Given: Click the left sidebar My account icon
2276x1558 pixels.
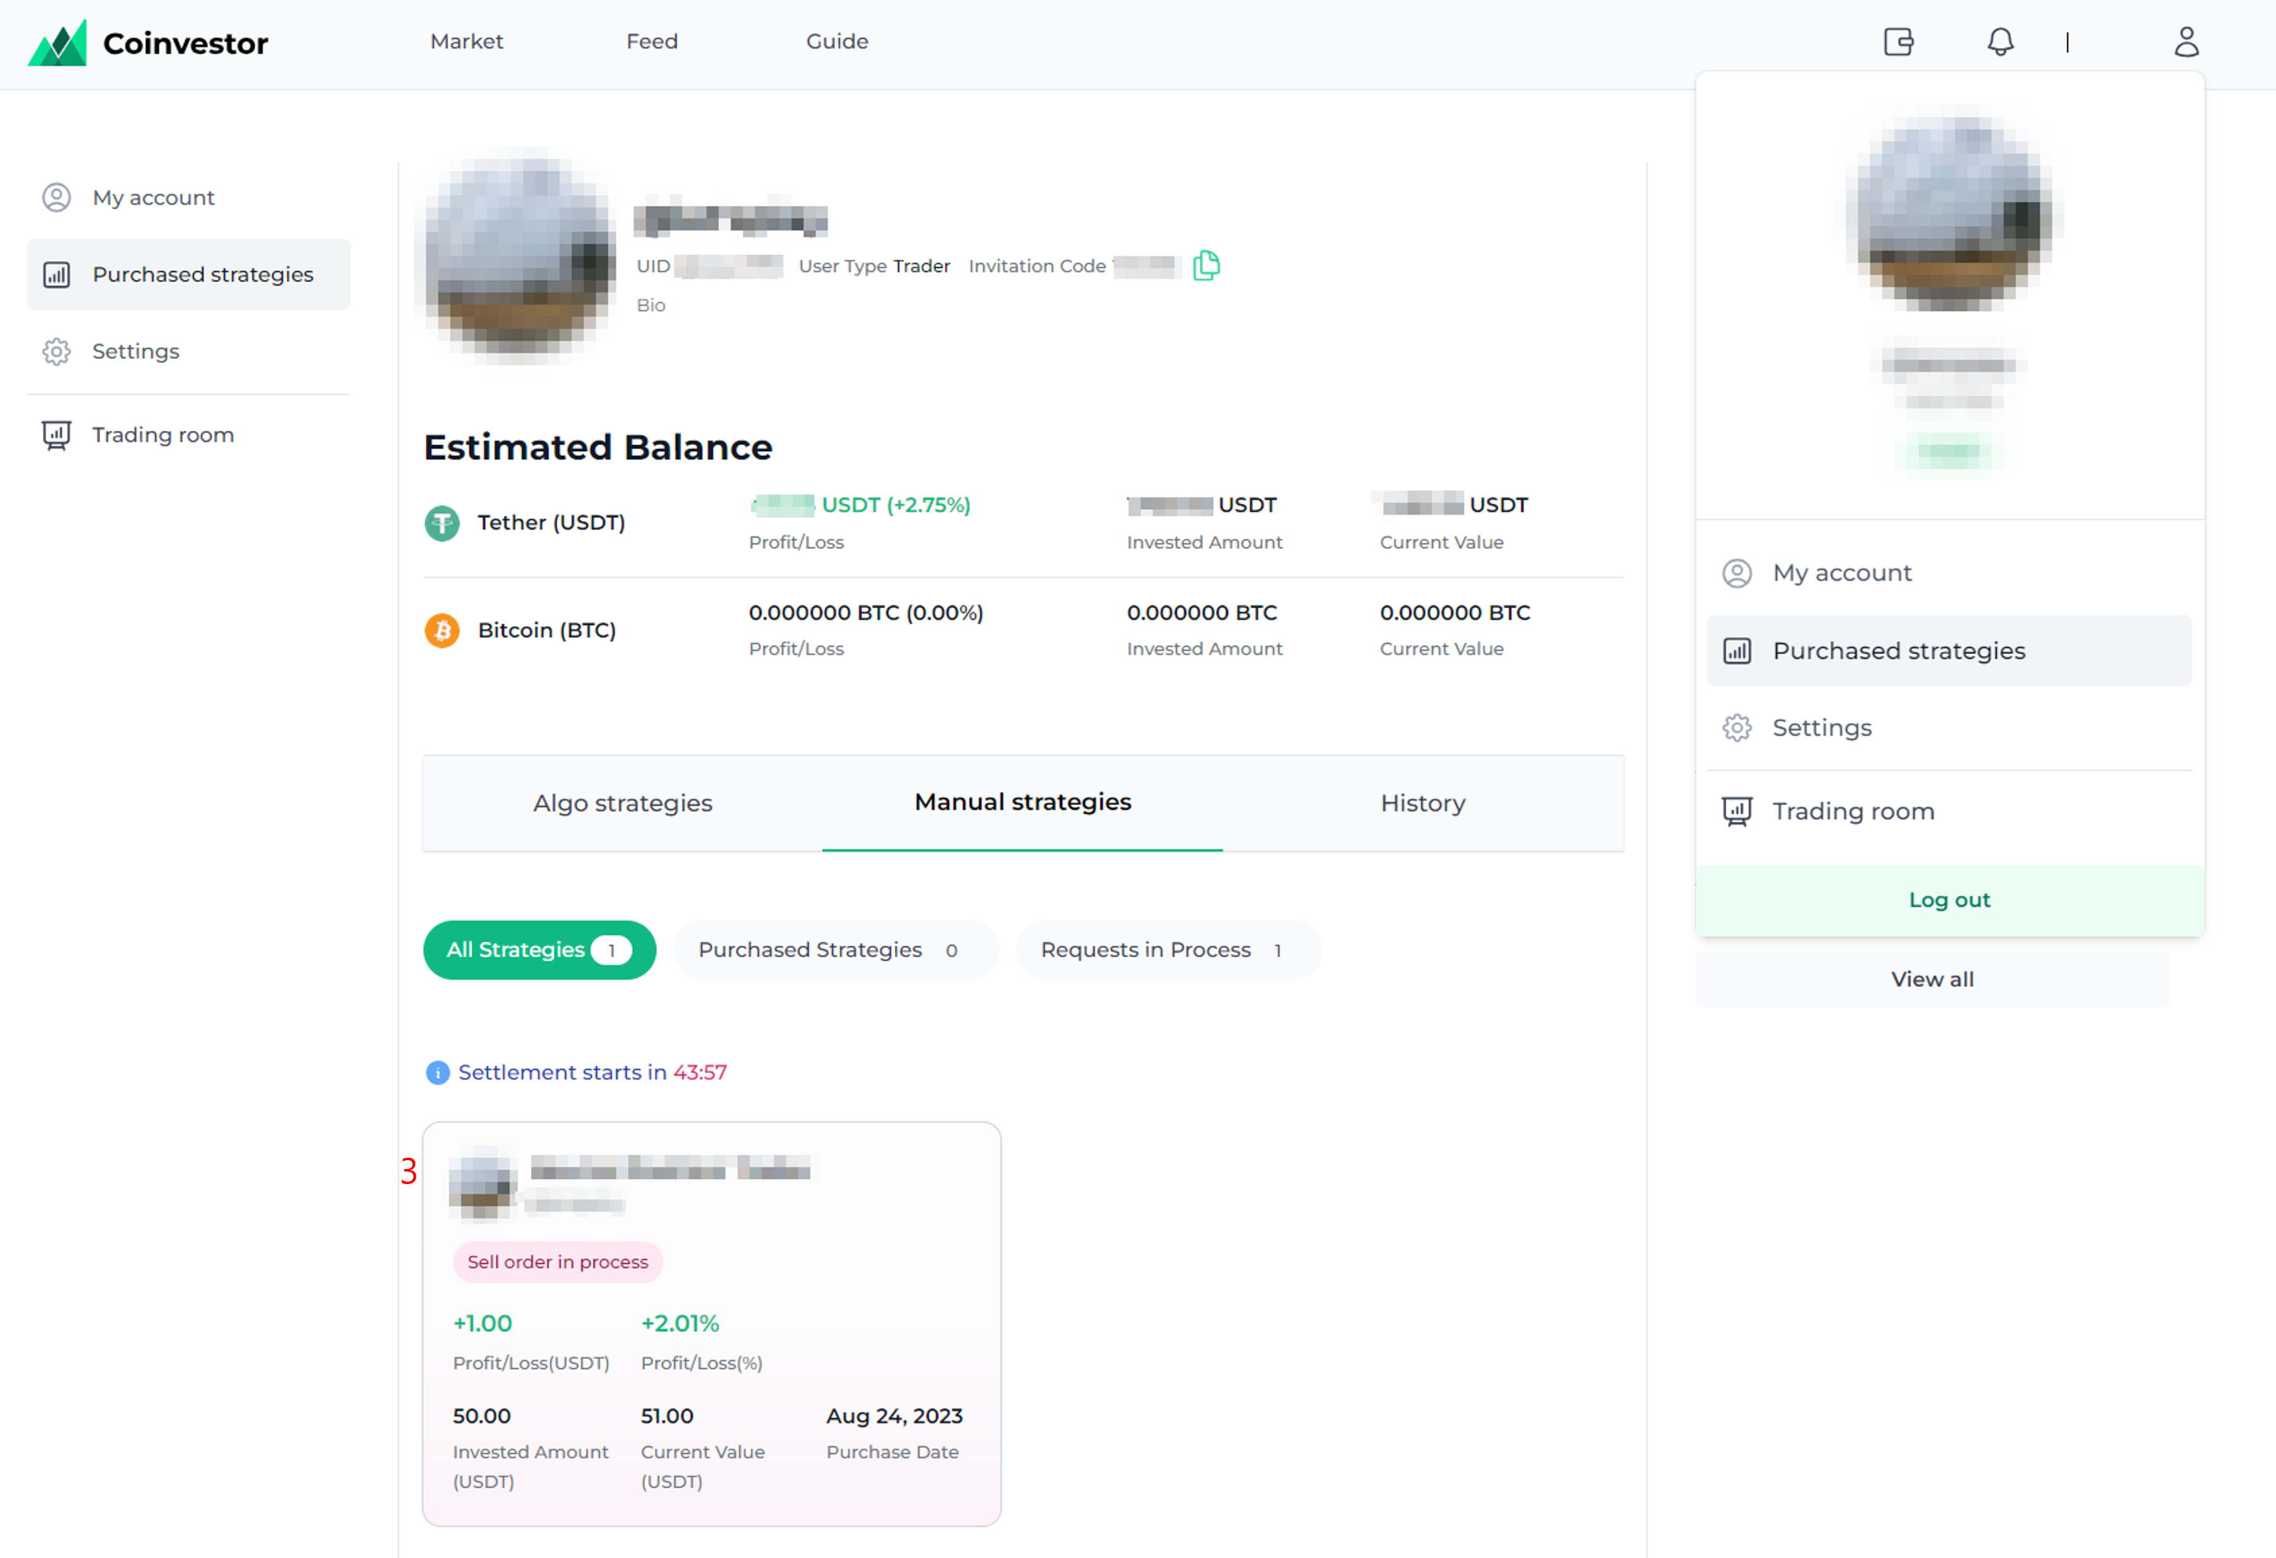Looking at the screenshot, I should [57, 198].
